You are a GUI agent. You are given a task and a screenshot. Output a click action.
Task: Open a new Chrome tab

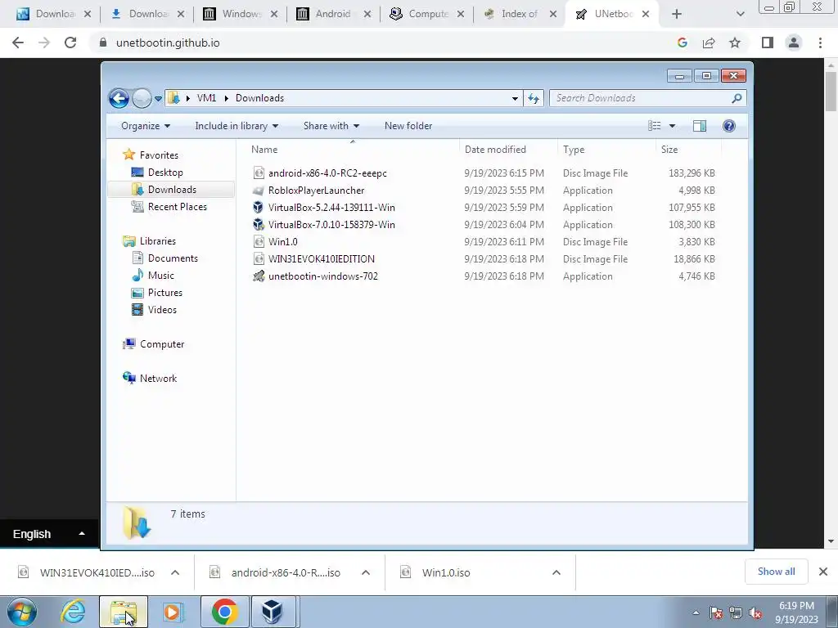(677, 15)
